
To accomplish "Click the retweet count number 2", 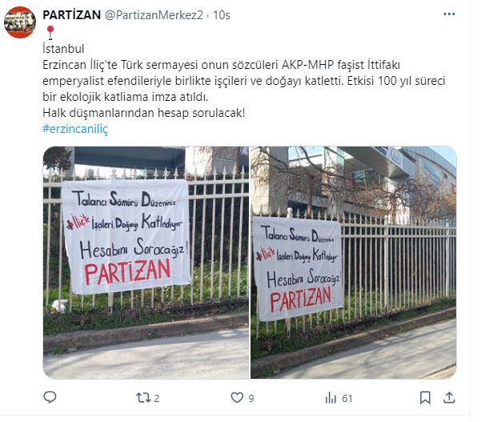I will [156, 398].
